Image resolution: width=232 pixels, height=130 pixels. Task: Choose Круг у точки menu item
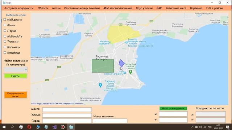144,8
